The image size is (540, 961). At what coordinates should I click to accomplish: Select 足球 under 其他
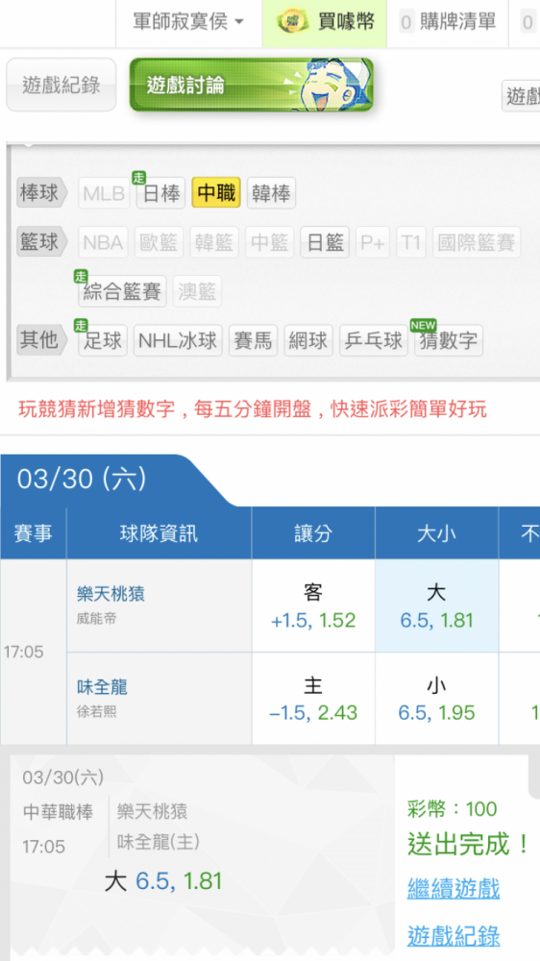click(x=103, y=340)
